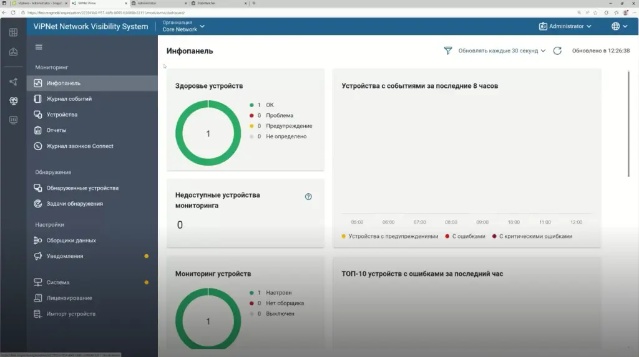Open the Обновлять каждые 30 секунд dropdown
Screen dimensions: 639x357
[x=502, y=51]
